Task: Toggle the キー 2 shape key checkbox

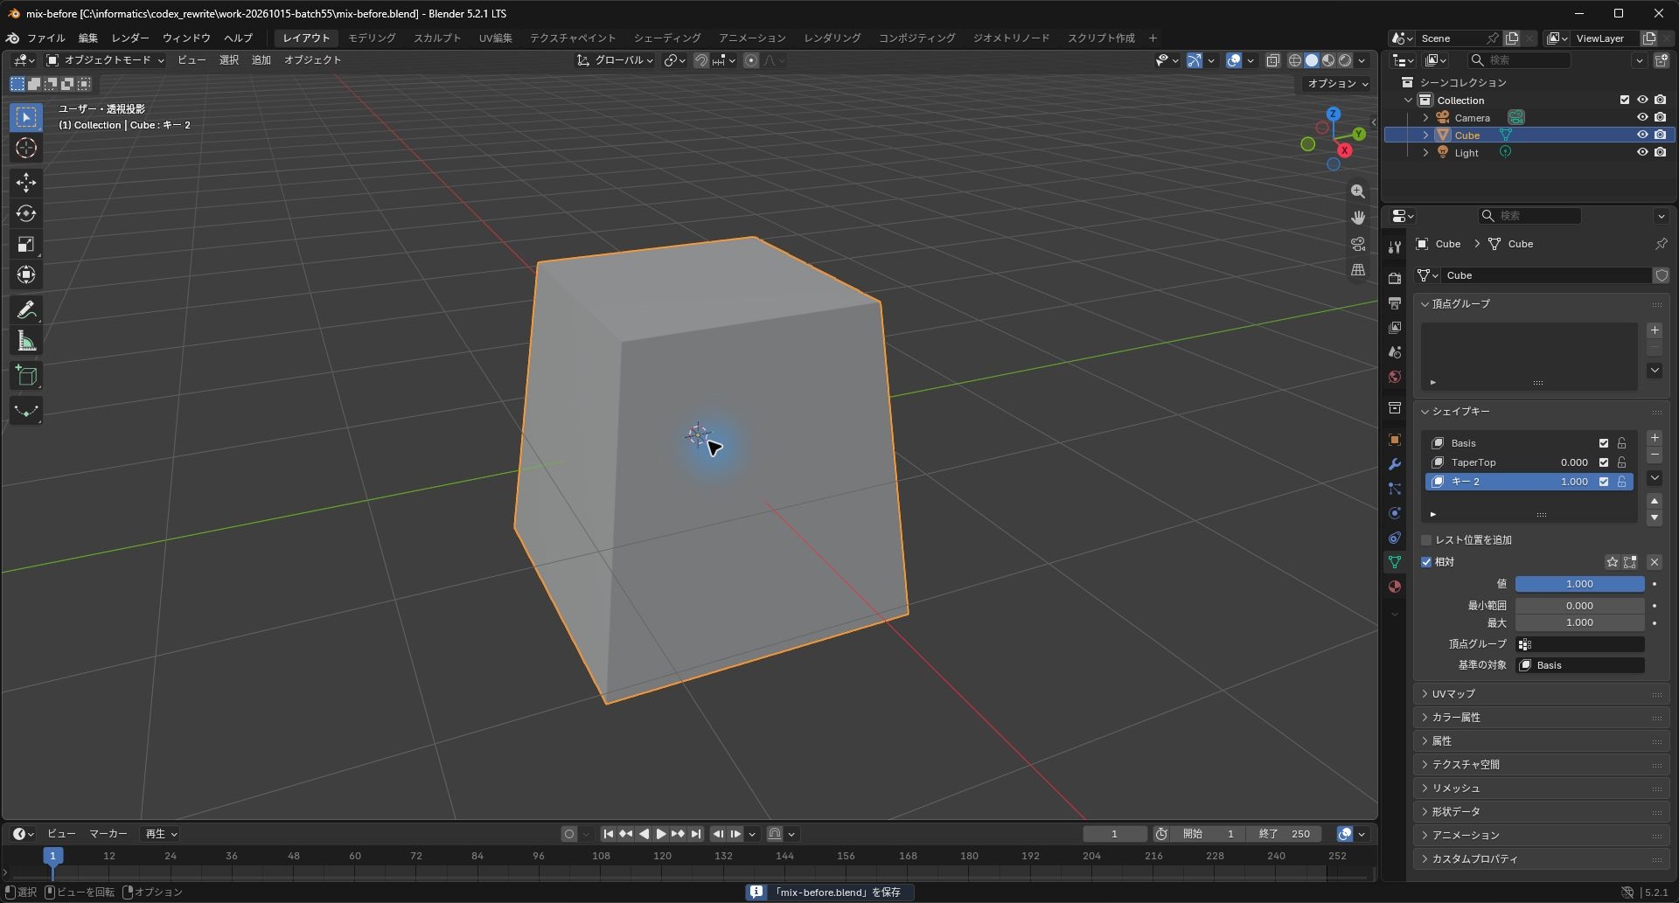Action: point(1604,482)
